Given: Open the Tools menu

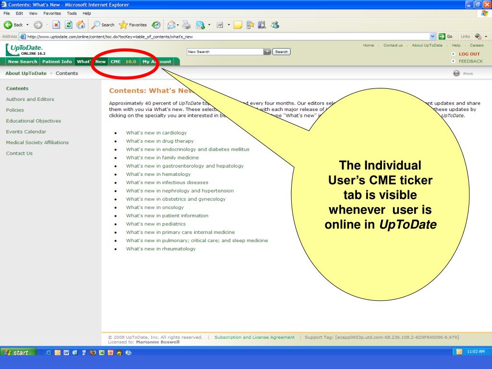Looking at the screenshot, I should pyautogui.click(x=72, y=13).
